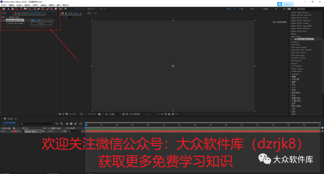Viewport: 324px width, 174px height.
Task: Open the view count layout dropdown
Action: tap(151, 114)
